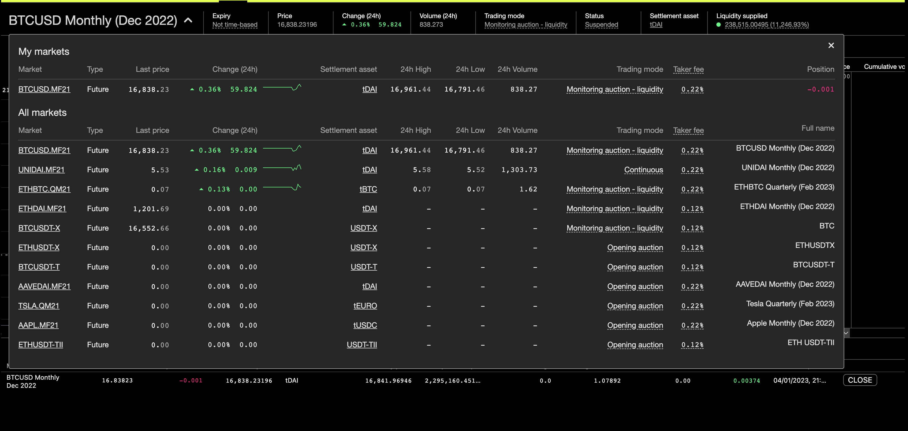Click green up-arrow on UNIDAI.MF21 change
The width and height of the screenshot is (908, 431).
tap(197, 169)
